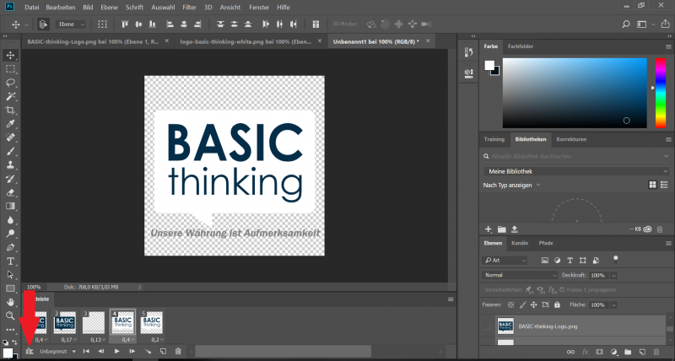Screen dimensions: 675x361
Task: Select the Brush tool
Action: click(x=11, y=152)
